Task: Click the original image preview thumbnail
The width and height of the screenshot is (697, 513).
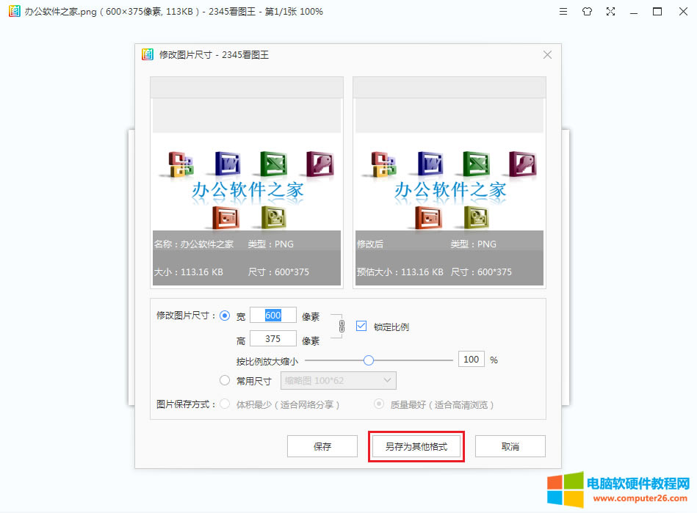Action: (x=246, y=176)
